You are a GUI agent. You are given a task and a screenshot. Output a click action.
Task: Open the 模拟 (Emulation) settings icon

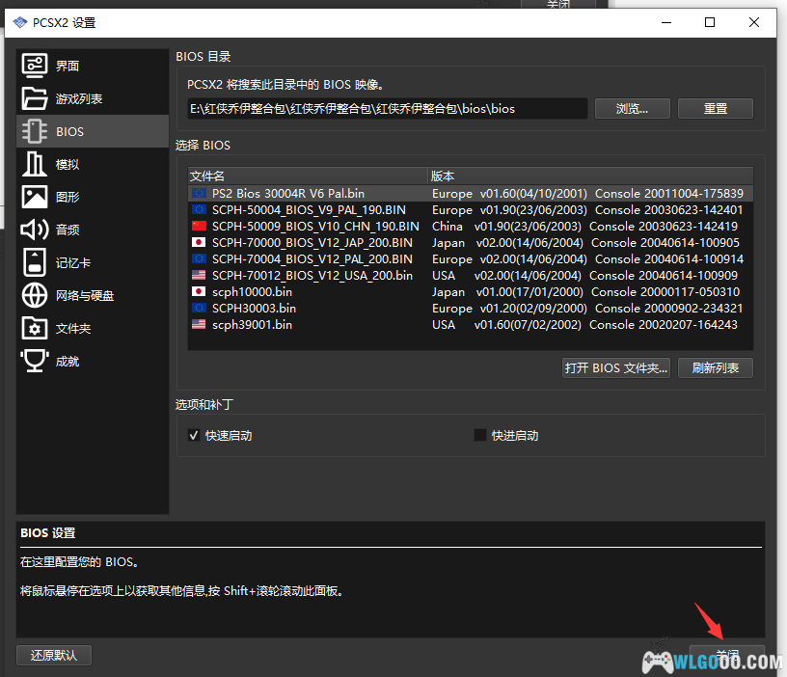[x=35, y=164]
